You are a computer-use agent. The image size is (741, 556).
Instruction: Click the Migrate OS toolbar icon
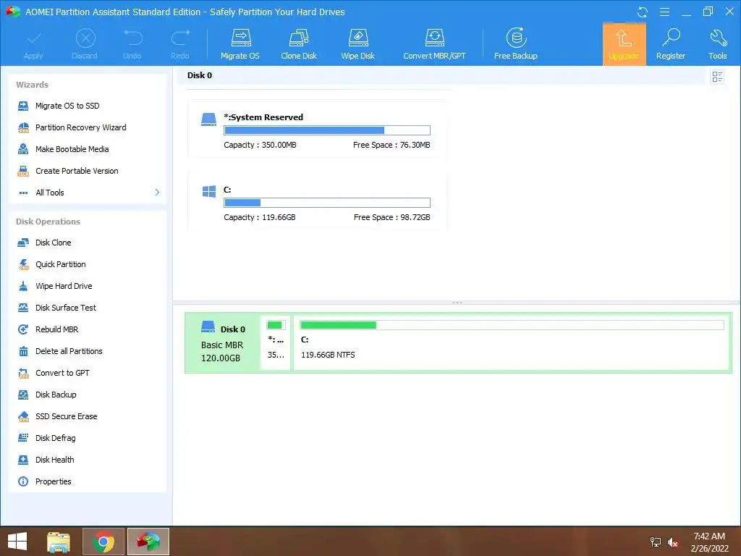point(240,44)
